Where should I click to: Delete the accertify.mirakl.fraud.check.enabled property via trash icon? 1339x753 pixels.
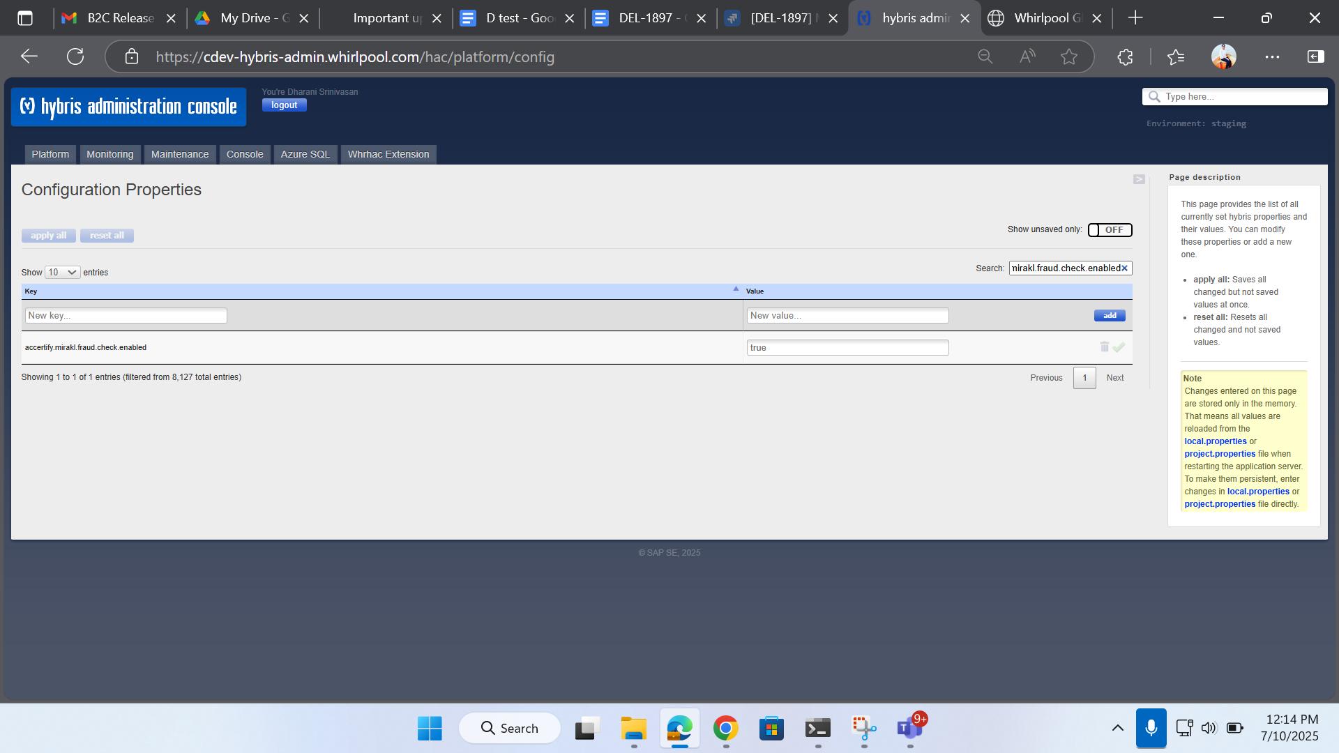(1104, 347)
